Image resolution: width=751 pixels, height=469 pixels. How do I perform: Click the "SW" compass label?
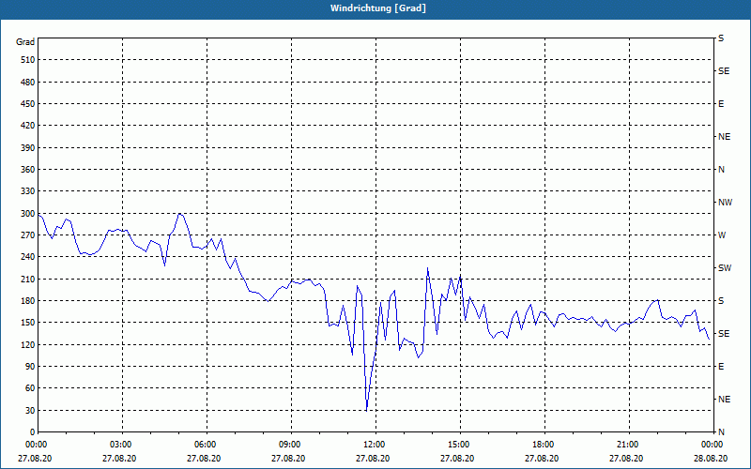725,268
